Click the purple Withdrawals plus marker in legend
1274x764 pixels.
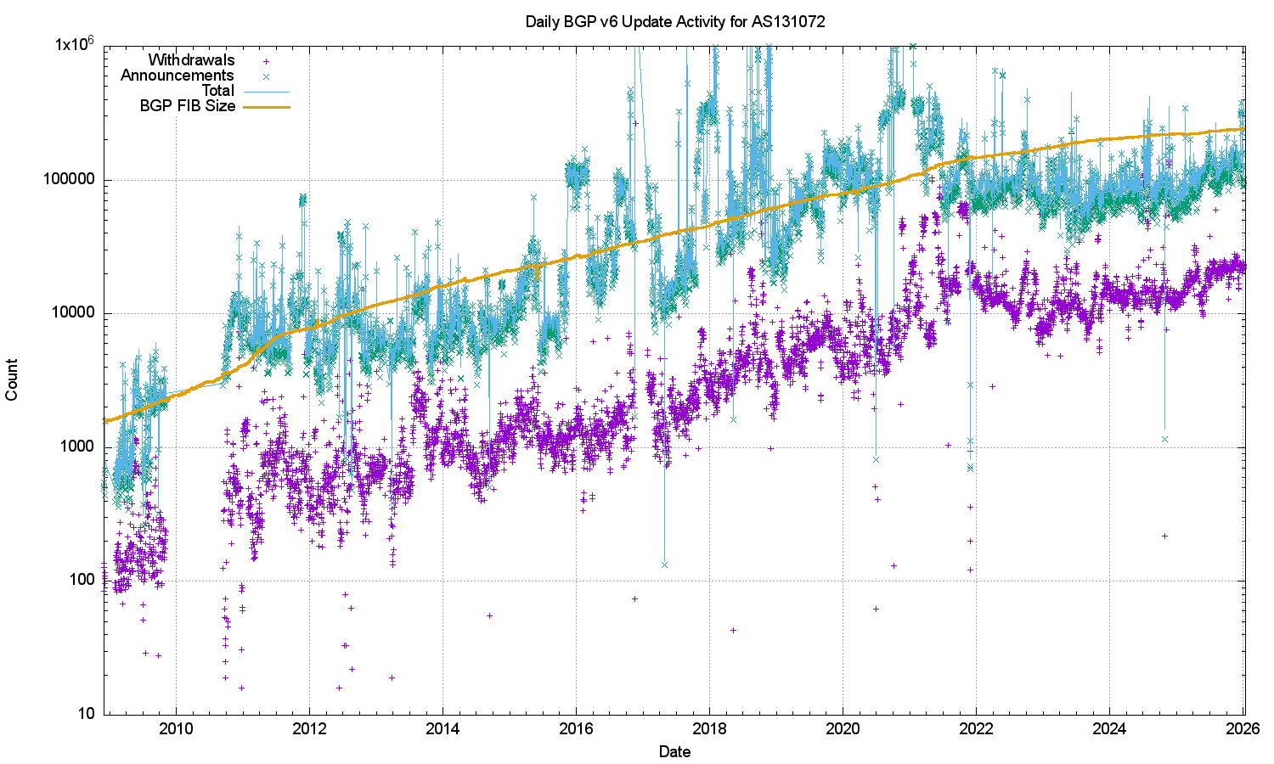(x=267, y=61)
